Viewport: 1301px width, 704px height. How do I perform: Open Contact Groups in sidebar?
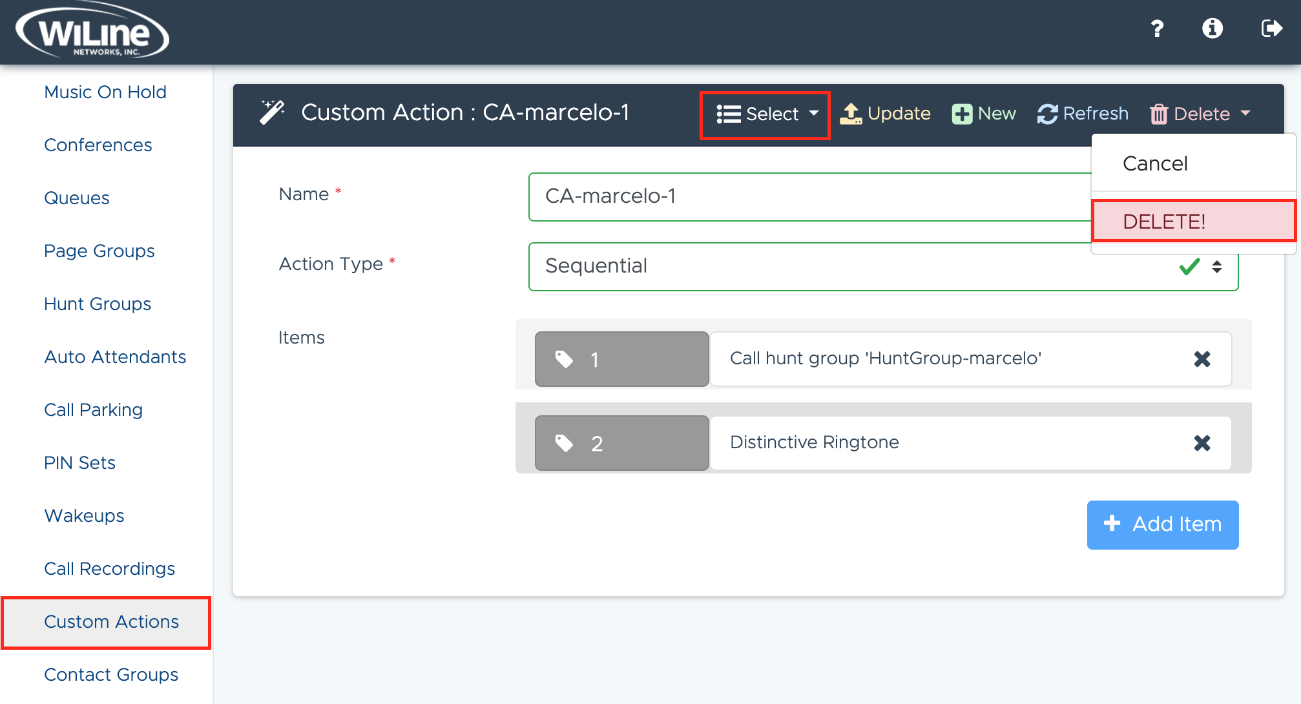[x=111, y=675]
